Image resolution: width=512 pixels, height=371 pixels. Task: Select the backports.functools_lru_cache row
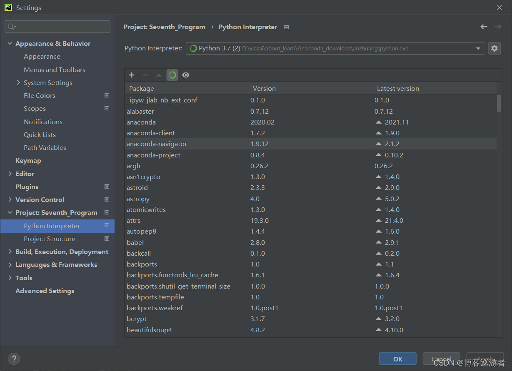coord(311,275)
